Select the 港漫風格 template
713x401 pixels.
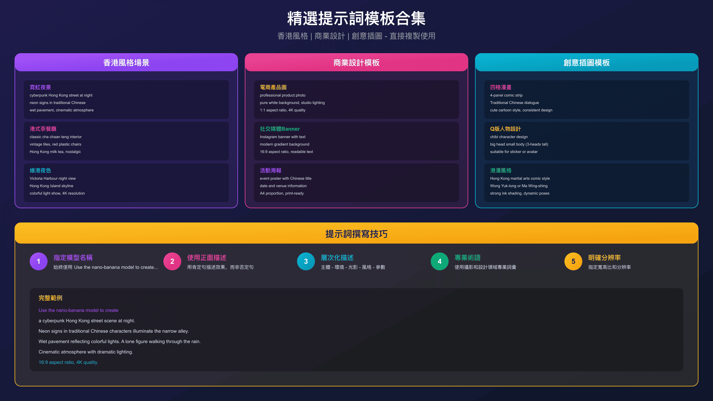tap(501, 170)
